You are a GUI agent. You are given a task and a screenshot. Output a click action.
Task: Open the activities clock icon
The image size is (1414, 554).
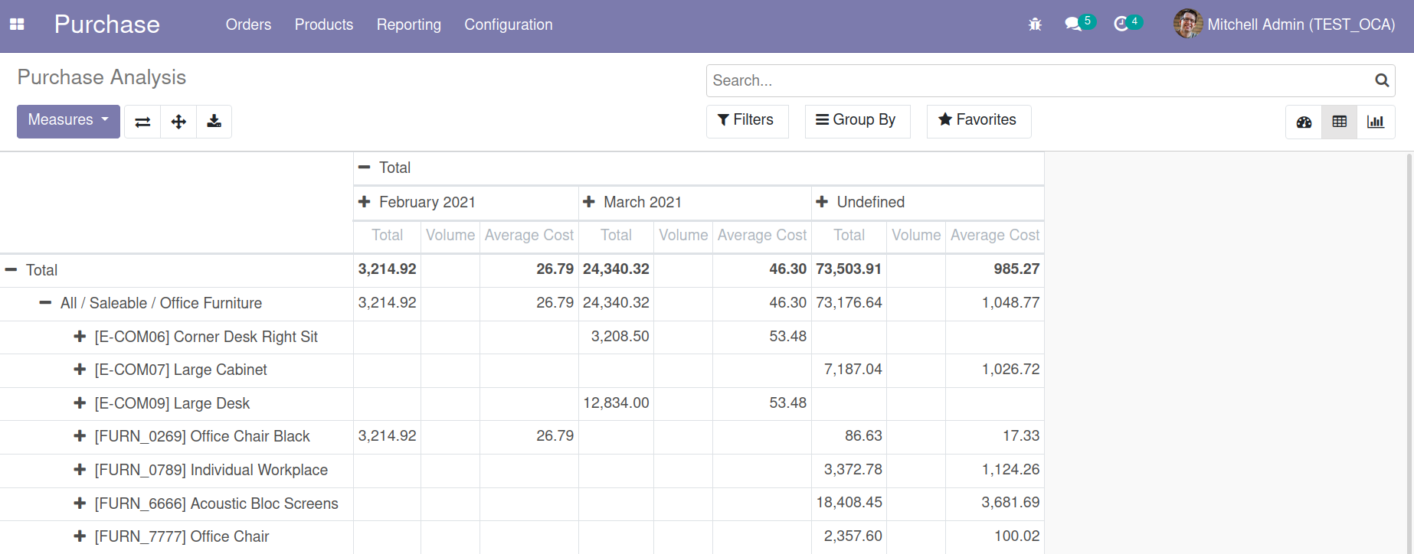point(1121,24)
